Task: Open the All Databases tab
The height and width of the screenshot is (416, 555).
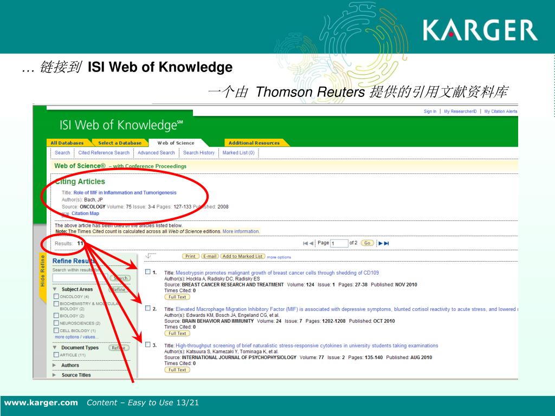Action: tap(67, 143)
